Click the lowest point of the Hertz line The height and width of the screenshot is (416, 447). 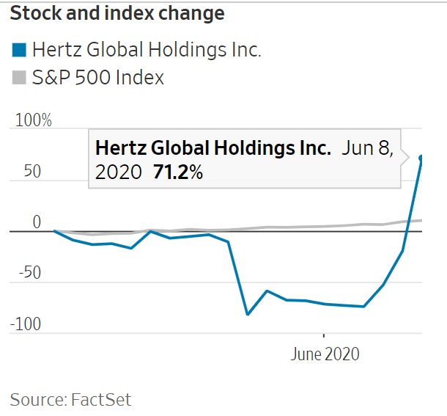pos(248,314)
